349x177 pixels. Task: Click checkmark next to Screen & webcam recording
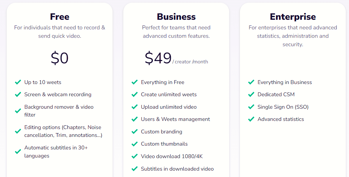click(18, 94)
